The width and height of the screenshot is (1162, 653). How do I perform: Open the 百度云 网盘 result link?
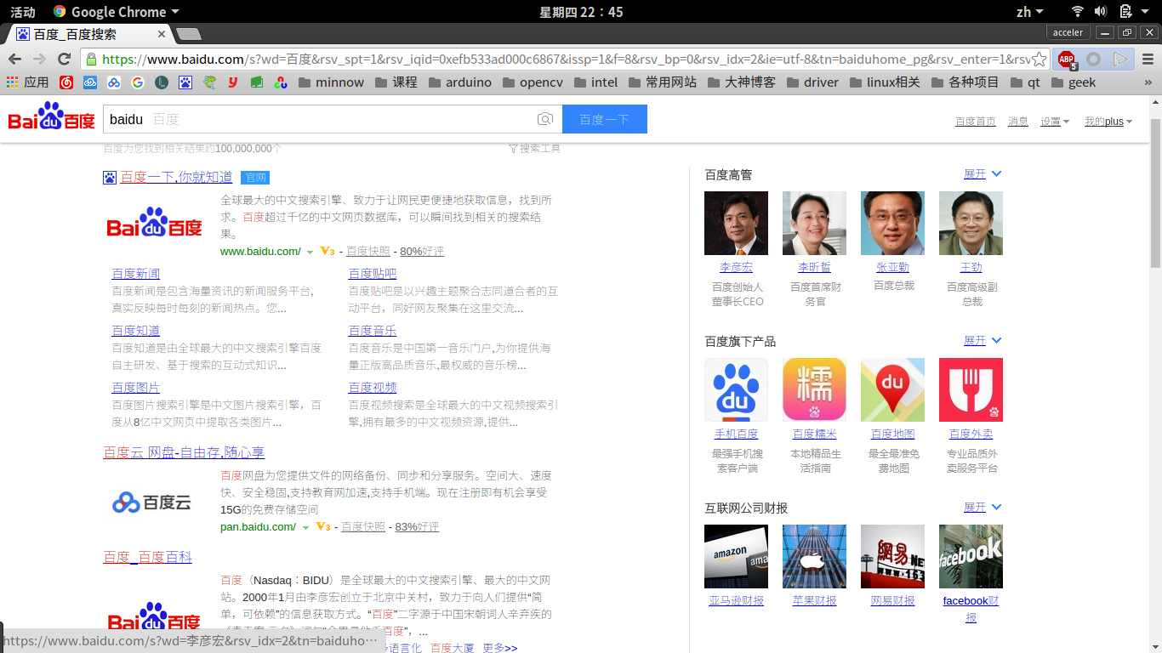point(184,452)
